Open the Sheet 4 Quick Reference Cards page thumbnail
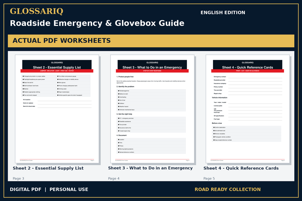The width and height of the screenshot is (302, 201). 248,109
